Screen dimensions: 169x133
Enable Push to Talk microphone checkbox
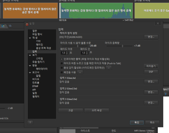click(62, 63)
